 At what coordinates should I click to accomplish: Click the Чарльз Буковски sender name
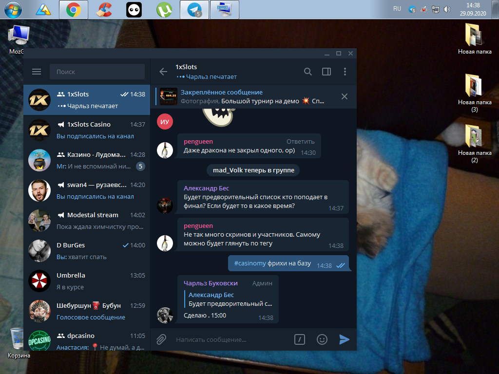(211, 283)
